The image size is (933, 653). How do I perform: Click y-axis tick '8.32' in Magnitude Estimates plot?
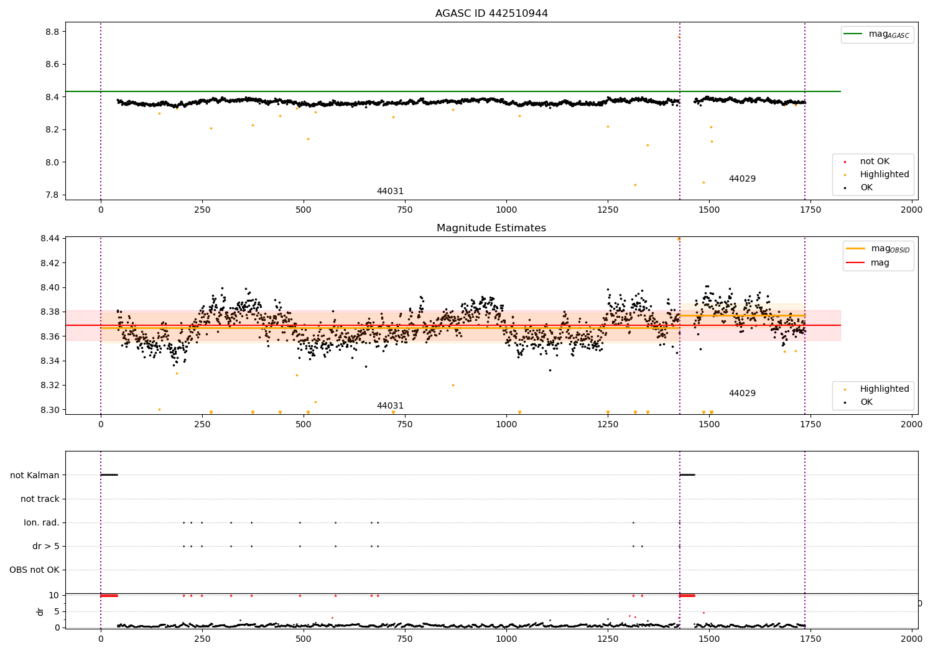pos(49,386)
